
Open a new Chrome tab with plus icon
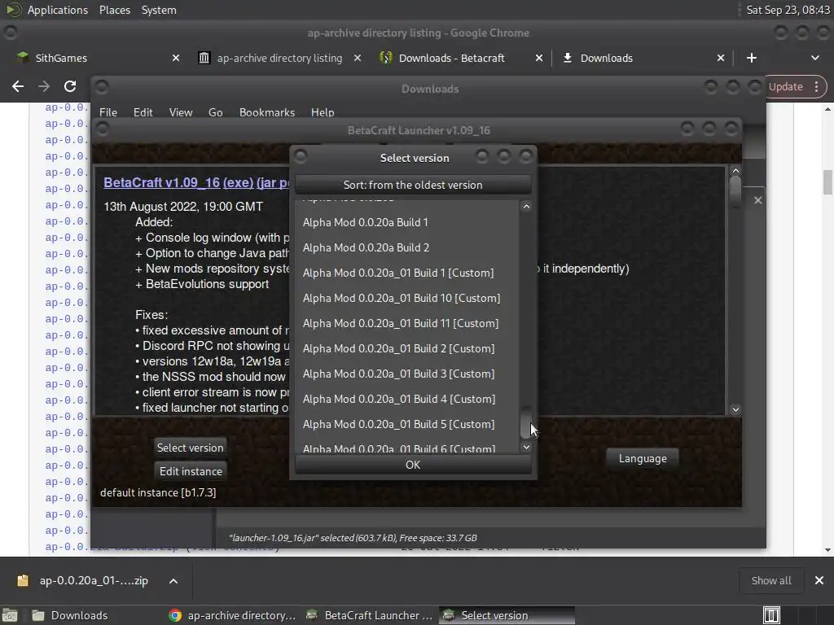click(x=751, y=58)
